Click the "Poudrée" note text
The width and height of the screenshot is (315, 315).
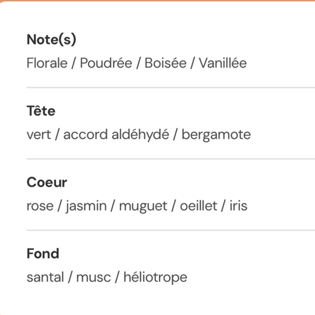point(106,63)
